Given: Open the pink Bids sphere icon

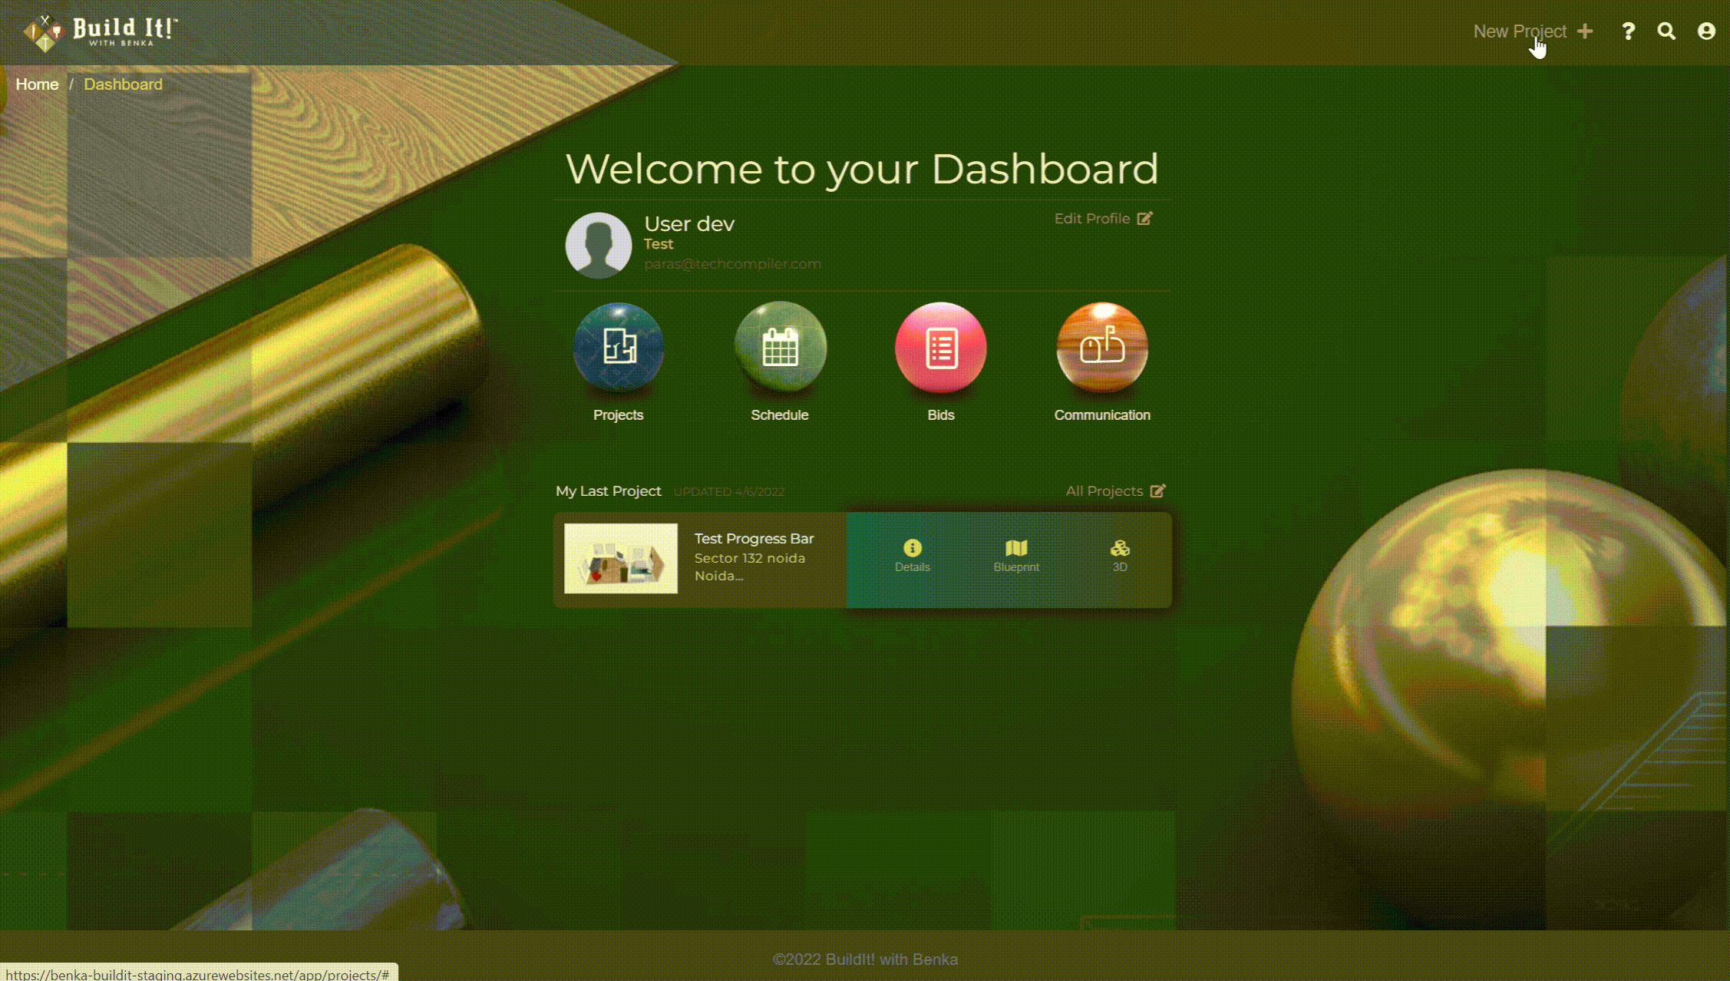Looking at the screenshot, I should tap(940, 347).
